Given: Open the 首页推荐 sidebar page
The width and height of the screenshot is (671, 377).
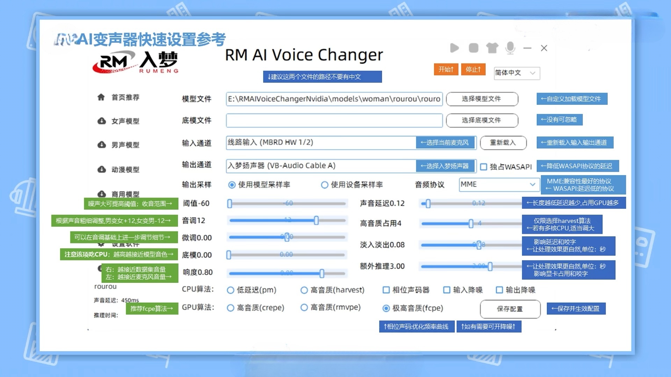Looking at the screenshot, I should 125,97.
